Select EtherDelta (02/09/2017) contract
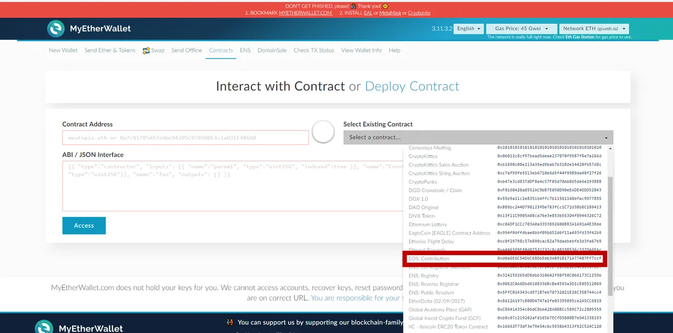 click(505, 301)
